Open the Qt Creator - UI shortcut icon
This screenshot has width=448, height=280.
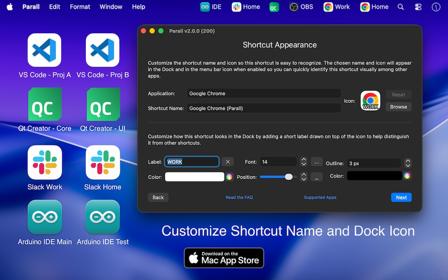pyautogui.click(x=103, y=104)
